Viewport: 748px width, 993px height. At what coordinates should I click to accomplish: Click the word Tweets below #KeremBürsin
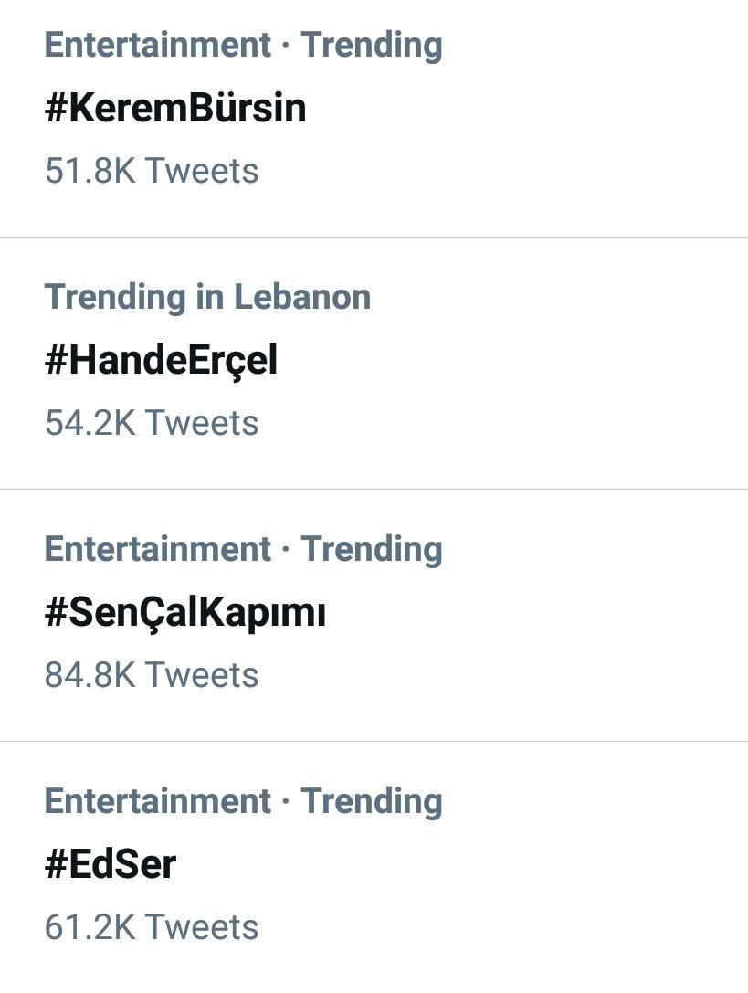(202, 171)
